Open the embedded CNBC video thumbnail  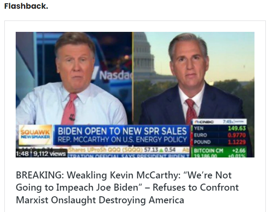[x=135, y=95]
